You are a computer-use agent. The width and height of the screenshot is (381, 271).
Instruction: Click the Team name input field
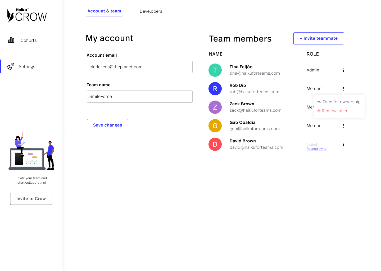[139, 97]
